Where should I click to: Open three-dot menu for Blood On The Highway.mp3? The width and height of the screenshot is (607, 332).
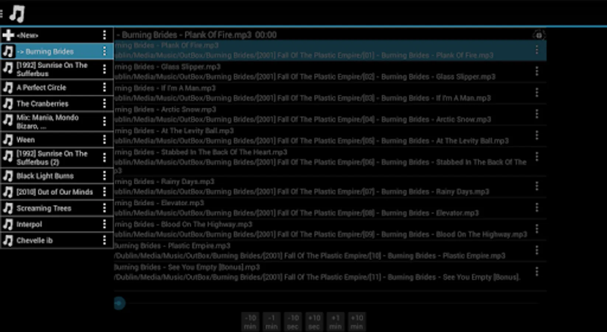[537, 229]
